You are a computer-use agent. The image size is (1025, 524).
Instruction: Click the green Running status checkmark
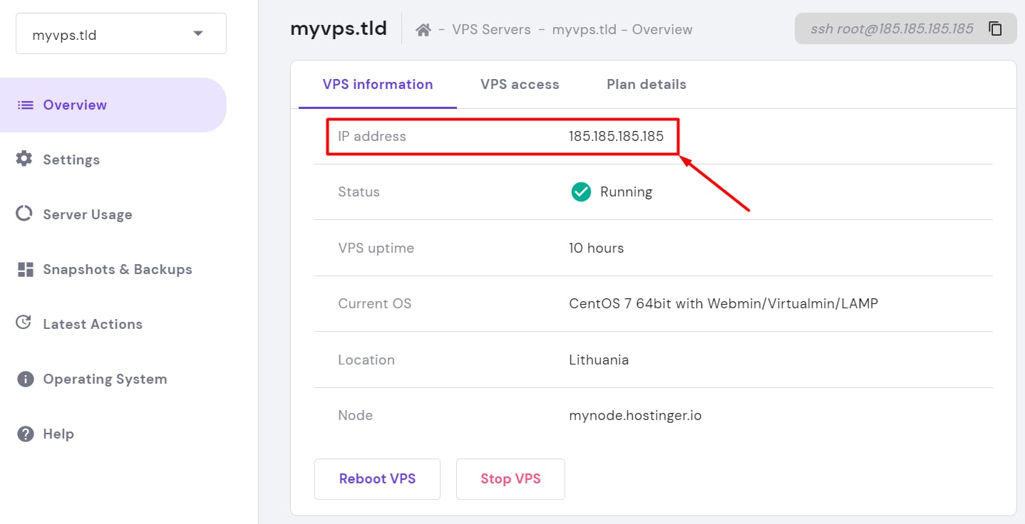click(581, 192)
